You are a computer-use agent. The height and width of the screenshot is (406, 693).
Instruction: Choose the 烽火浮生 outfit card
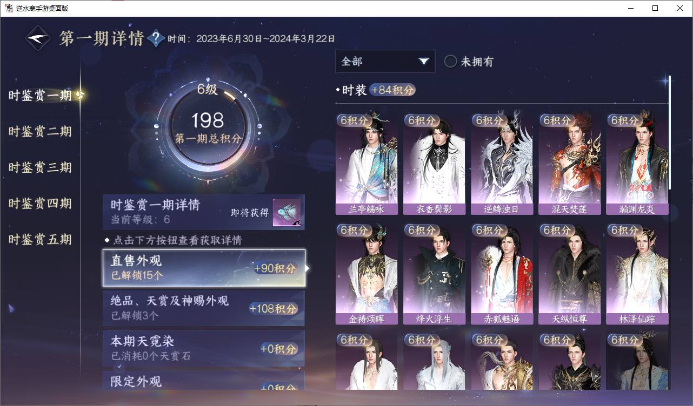[434, 274]
